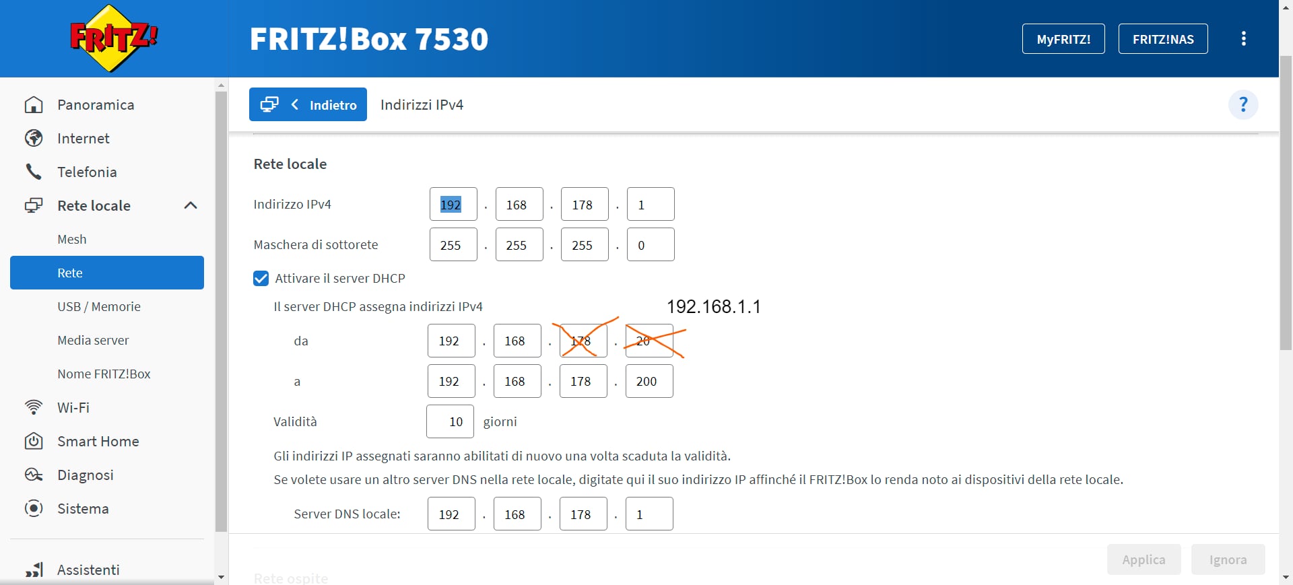Viewport: 1293px width, 585px height.
Task: Click the Internet globe icon
Action: pyautogui.click(x=34, y=138)
